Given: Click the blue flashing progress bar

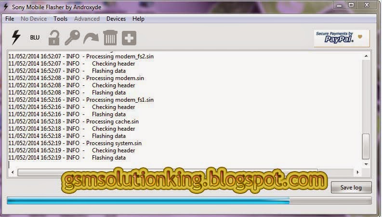Looking at the screenshot, I should 189,201.
